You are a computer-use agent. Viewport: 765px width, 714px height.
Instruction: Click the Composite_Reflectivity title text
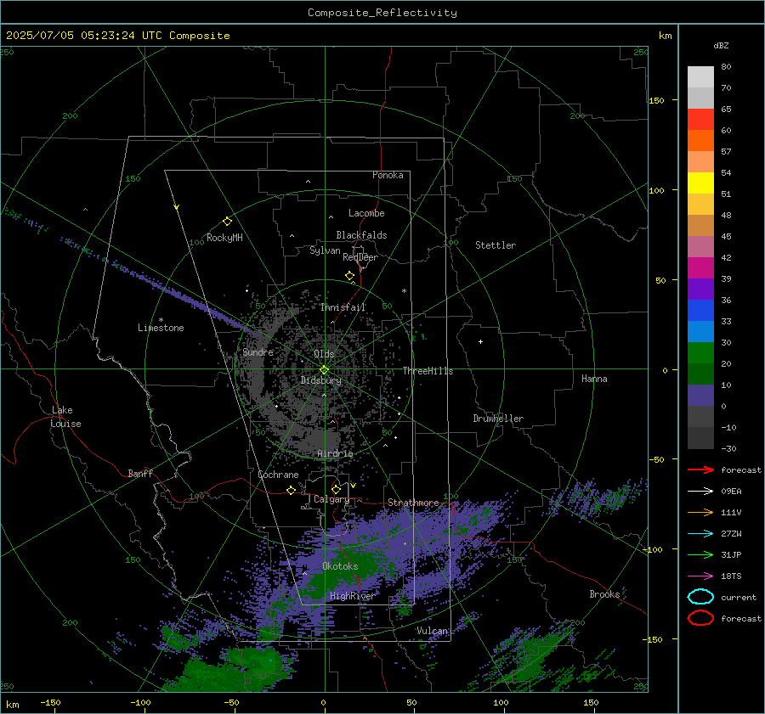pos(382,13)
